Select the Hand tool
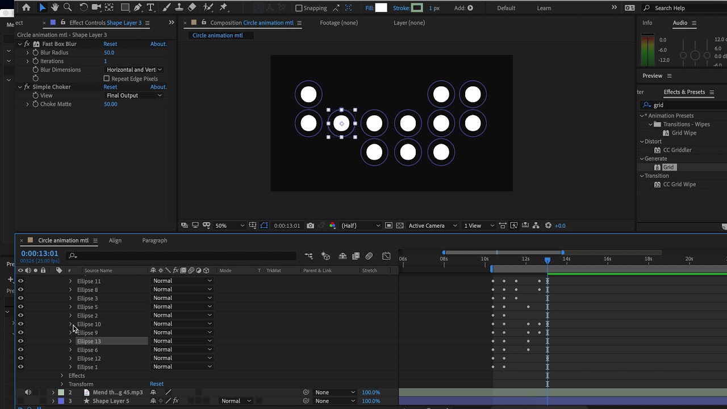 [55, 7]
